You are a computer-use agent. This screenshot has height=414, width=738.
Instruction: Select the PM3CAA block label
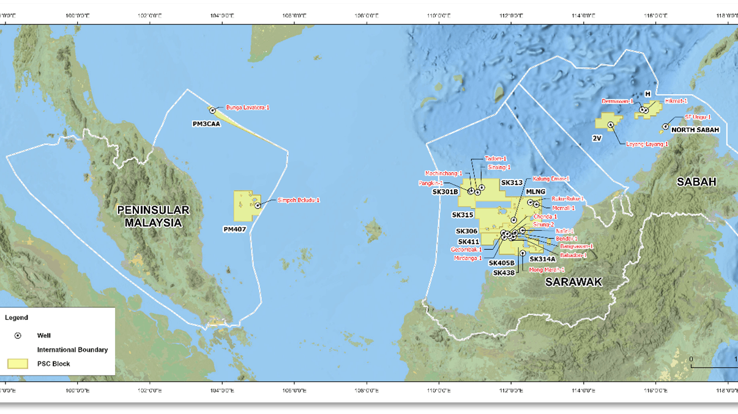pos(206,125)
